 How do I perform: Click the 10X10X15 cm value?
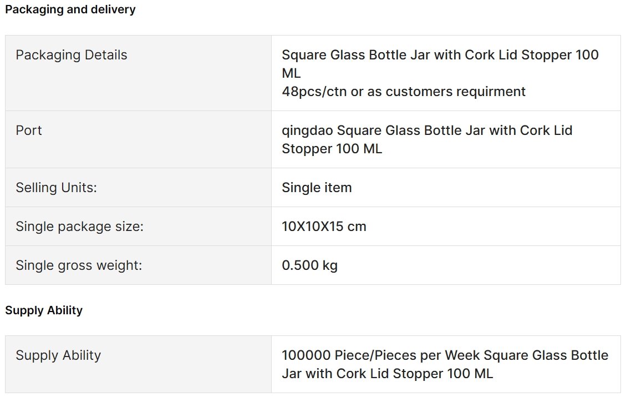pyautogui.click(x=324, y=227)
